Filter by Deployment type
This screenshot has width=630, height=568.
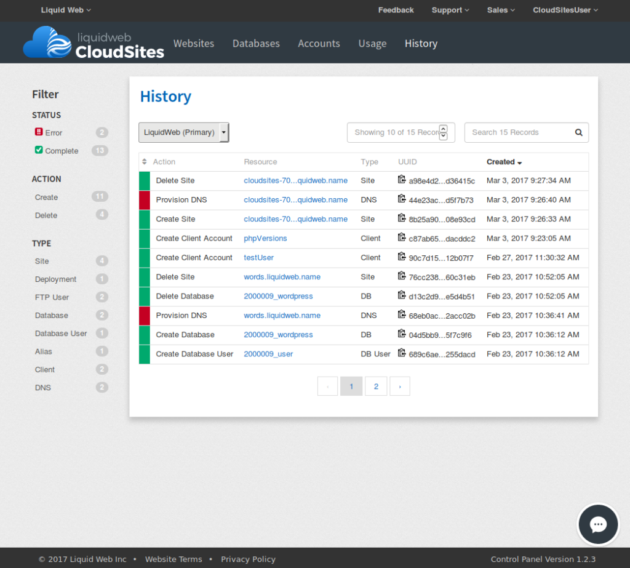55,279
